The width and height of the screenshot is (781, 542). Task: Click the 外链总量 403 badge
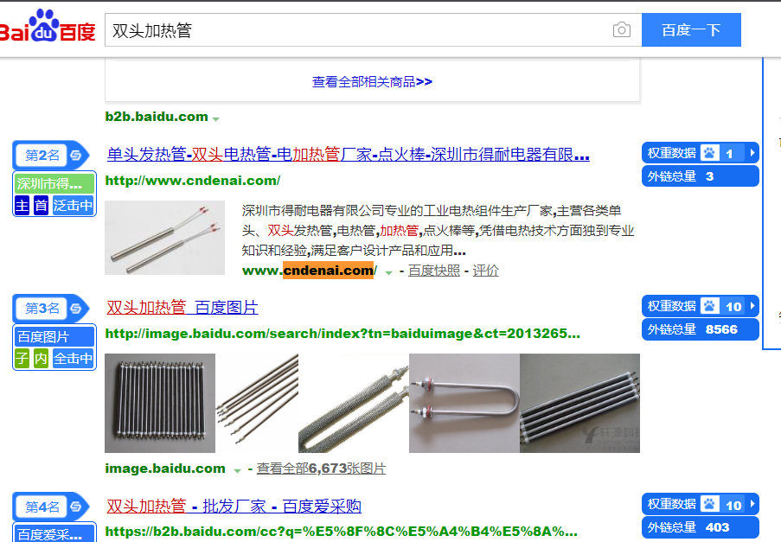click(x=701, y=527)
